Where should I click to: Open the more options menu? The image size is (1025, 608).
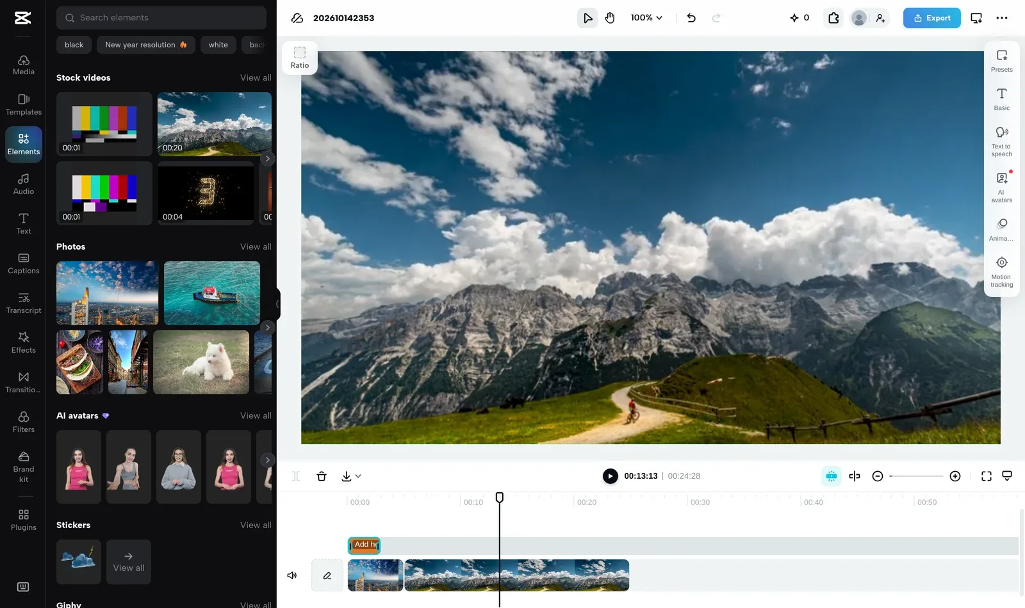tap(1002, 18)
